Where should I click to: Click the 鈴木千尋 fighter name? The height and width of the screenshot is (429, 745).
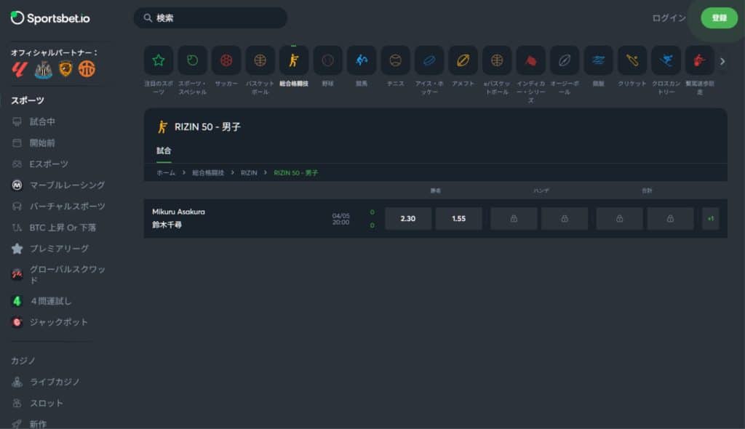[167, 225]
